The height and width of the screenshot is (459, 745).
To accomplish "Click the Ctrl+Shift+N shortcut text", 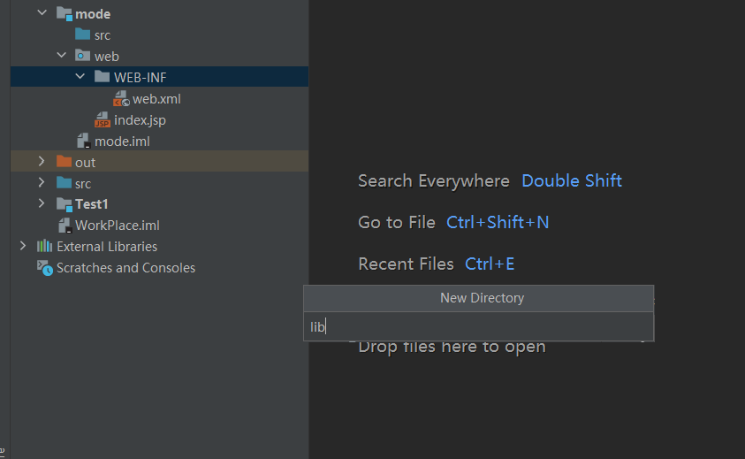I will (498, 222).
